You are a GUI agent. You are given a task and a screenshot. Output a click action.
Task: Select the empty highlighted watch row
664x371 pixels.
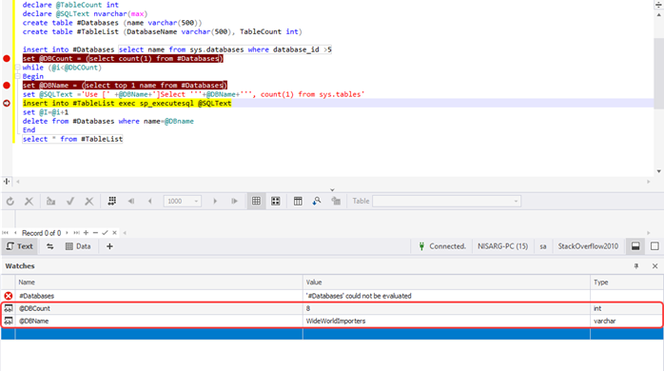332,334
